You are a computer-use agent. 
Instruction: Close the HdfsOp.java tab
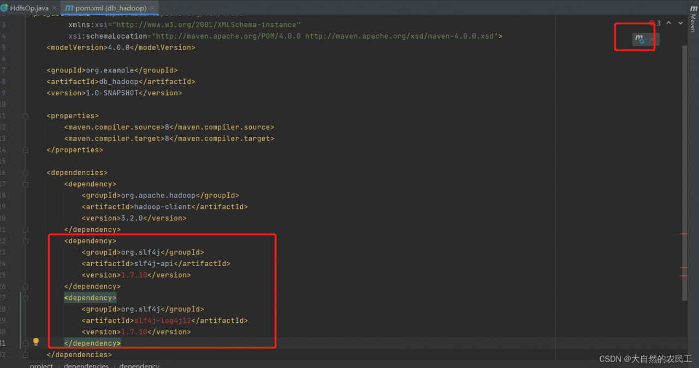(x=54, y=8)
